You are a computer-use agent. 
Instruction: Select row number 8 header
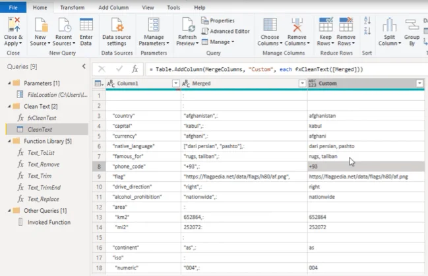[x=99, y=167]
